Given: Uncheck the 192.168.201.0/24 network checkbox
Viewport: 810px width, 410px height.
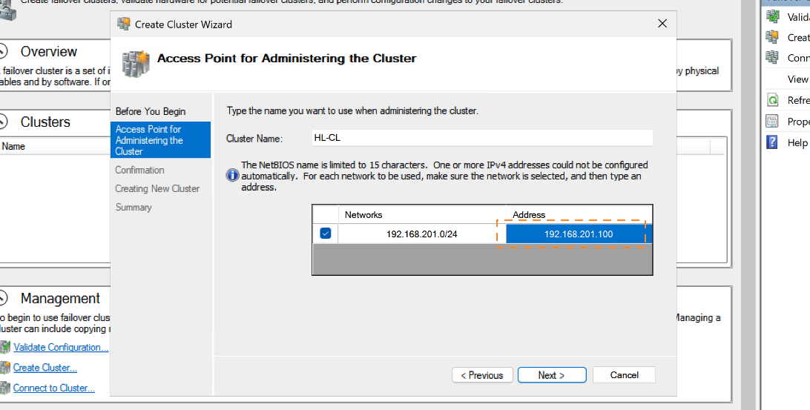Looking at the screenshot, I should (325, 234).
